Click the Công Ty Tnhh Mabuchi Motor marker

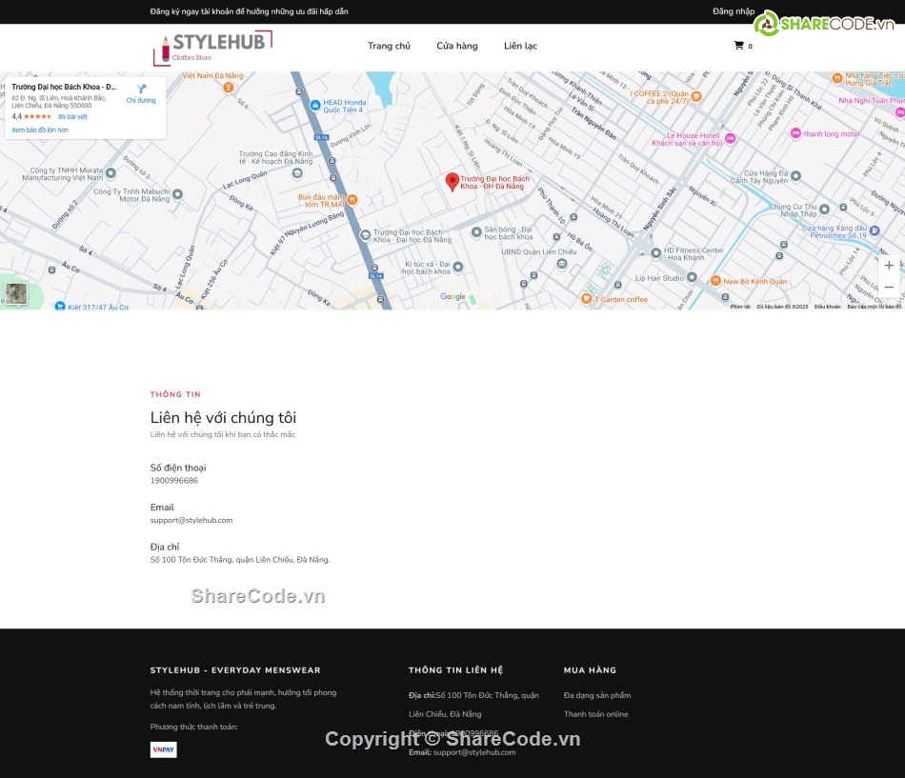pyautogui.click(x=178, y=194)
